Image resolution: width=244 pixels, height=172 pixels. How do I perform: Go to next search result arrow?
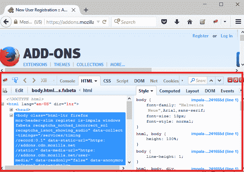point(219,80)
